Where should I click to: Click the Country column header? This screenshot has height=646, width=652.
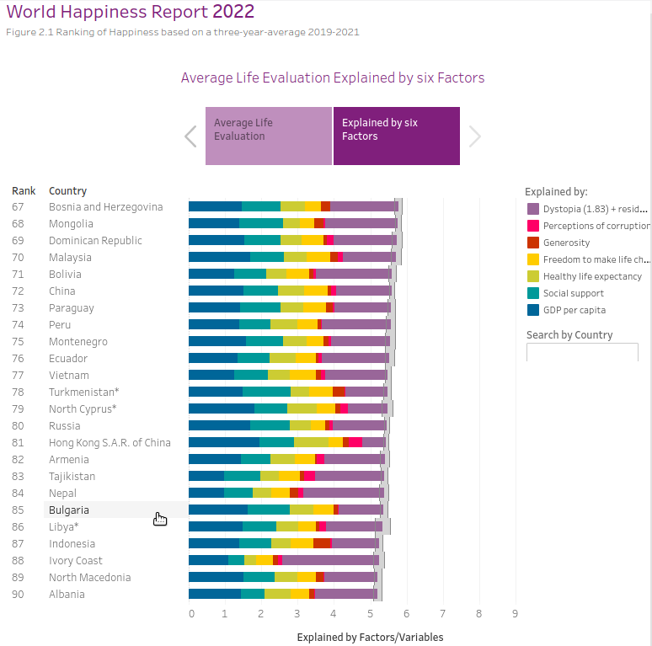point(67,191)
